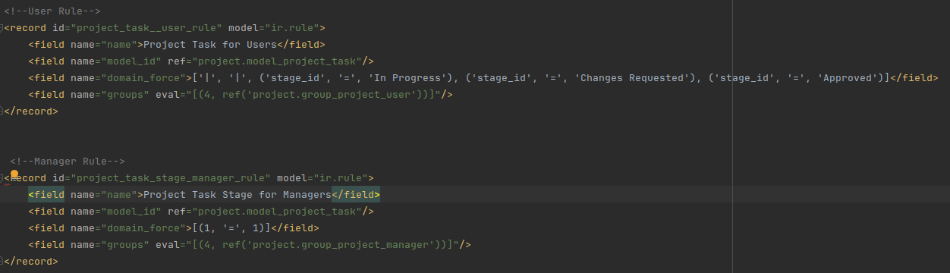Click the "Project Task for Users" text
Viewport: 950px width, 273px height.
[x=210, y=45]
